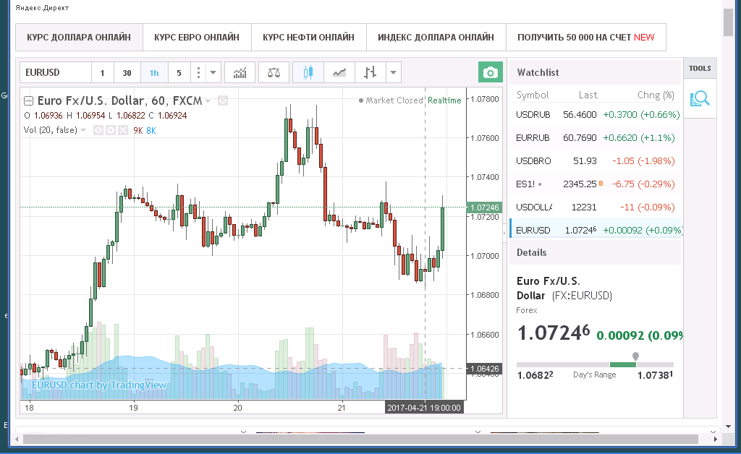This screenshot has width=741, height=454.
Task: Click the horizontal scrollbar right arrow
Action: point(716,440)
